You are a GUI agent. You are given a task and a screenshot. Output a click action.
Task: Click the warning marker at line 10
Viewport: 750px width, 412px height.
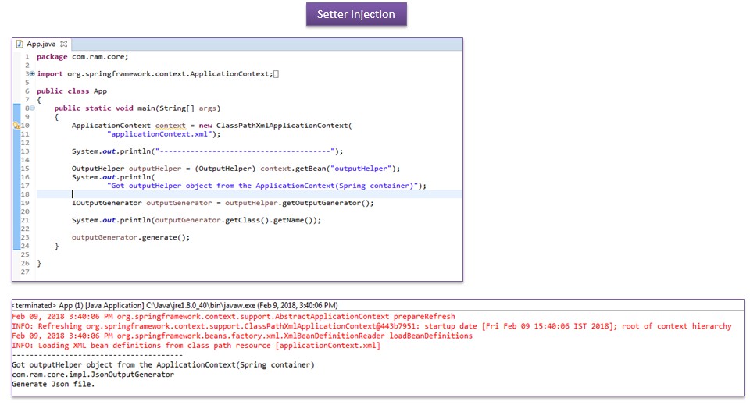point(16,125)
